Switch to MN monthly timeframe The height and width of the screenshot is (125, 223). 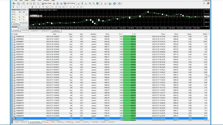pos(81,7)
